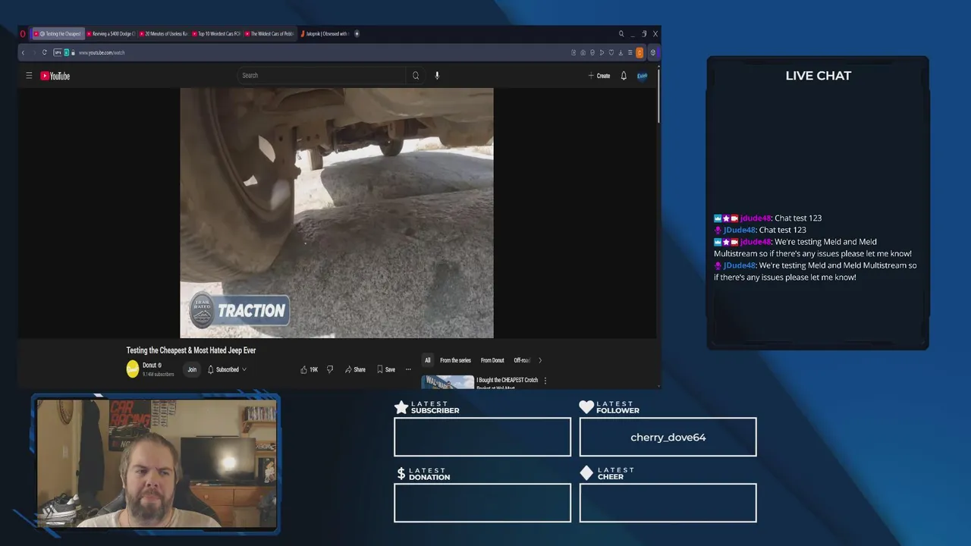Open the browser tab search magnifier
The width and height of the screenshot is (971, 546).
621,33
